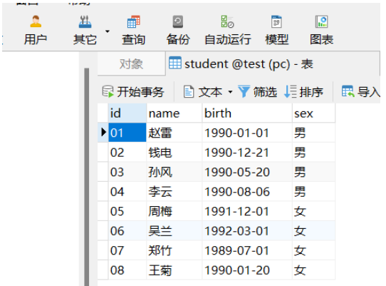Click birth cell 1990-05-20
This screenshot has width=386, height=286.
(x=247, y=172)
